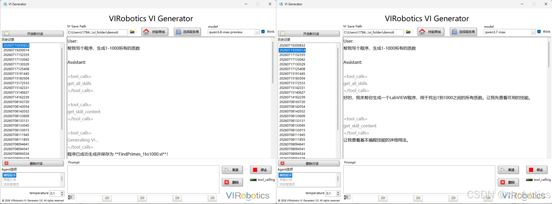Click the Prompt text box in left window
Image resolution: width=552 pixels, height=204 pixels.
(x=143, y=179)
